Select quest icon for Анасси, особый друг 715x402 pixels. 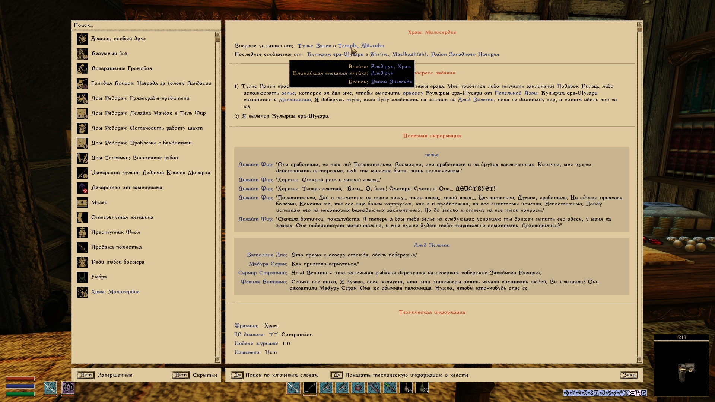pos(82,39)
